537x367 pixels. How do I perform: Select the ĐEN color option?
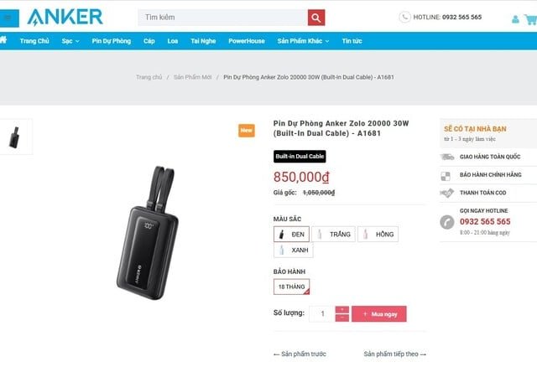coord(291,234)
